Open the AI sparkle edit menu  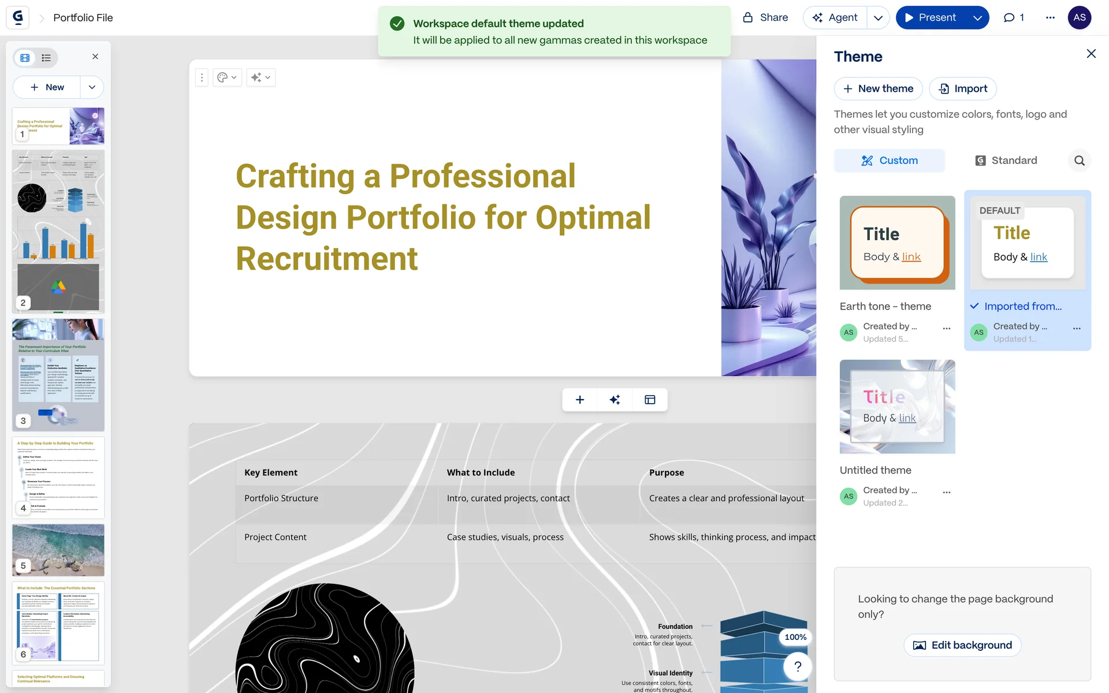[260, 77]
